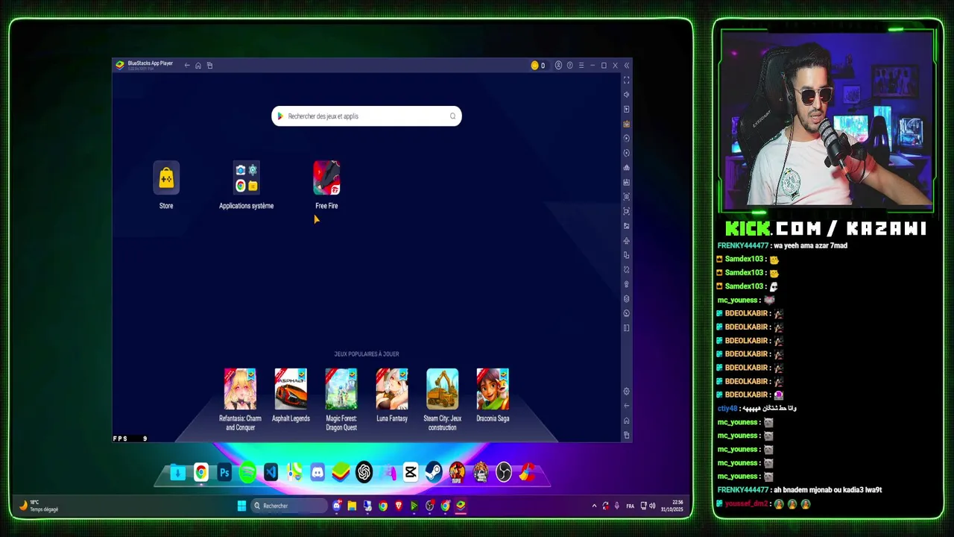This screenshot has width=954, height=537.
Task: Open the Applications système folder
Action: (246, 178)
